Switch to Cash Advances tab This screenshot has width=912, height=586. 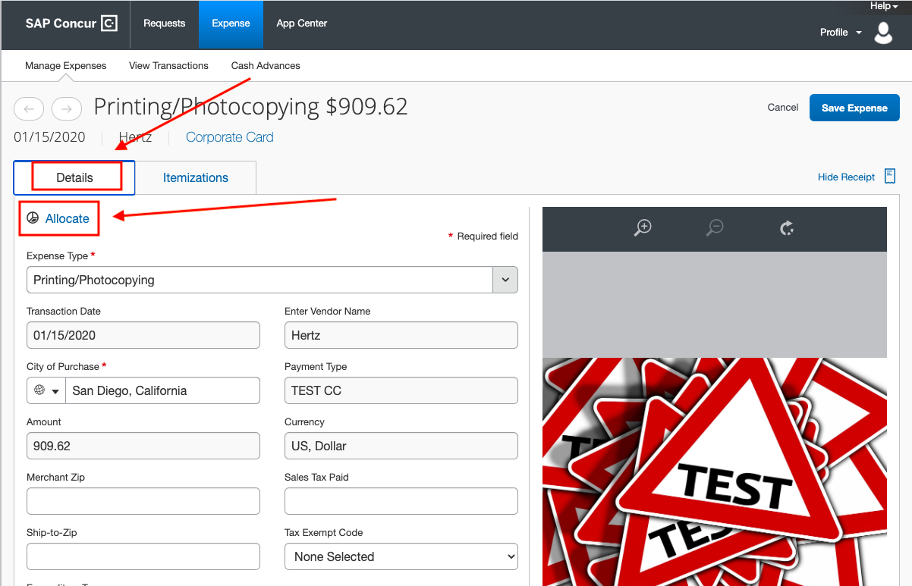tap(266, 66)
